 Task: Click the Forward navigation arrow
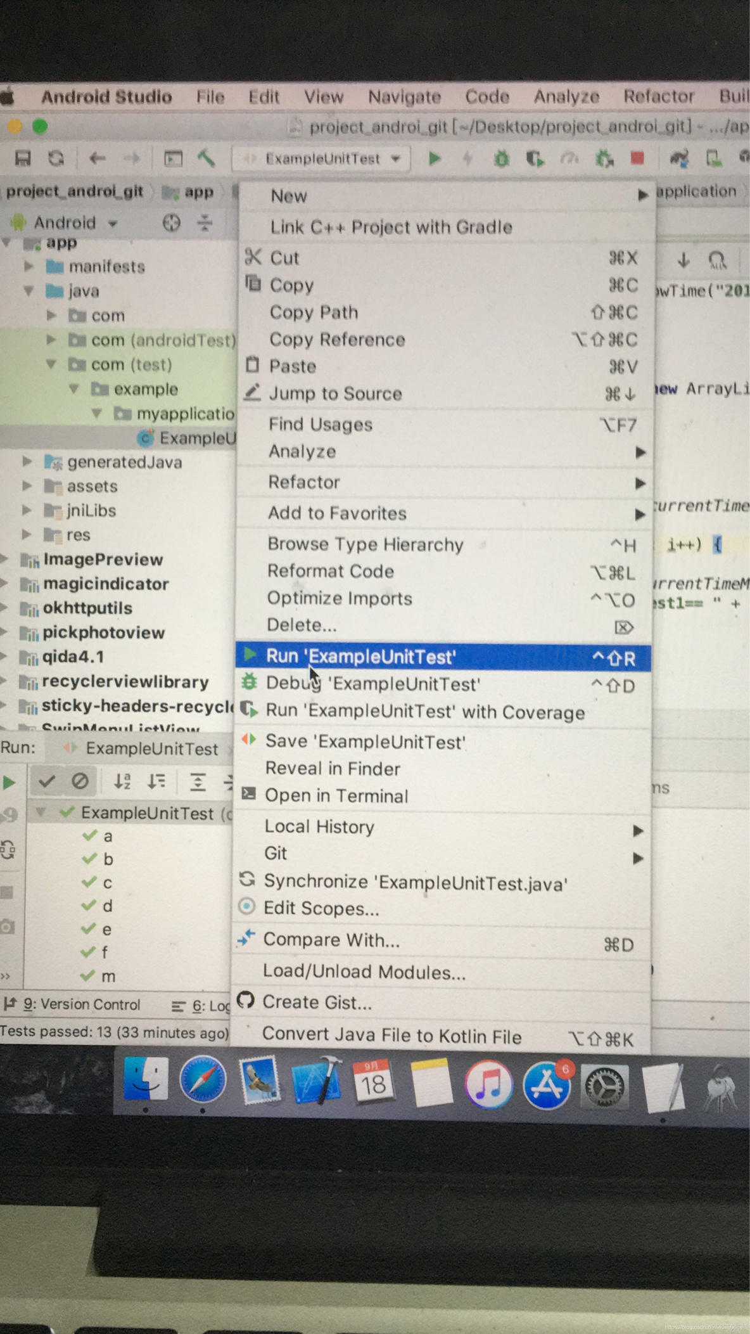pos(132,158)
